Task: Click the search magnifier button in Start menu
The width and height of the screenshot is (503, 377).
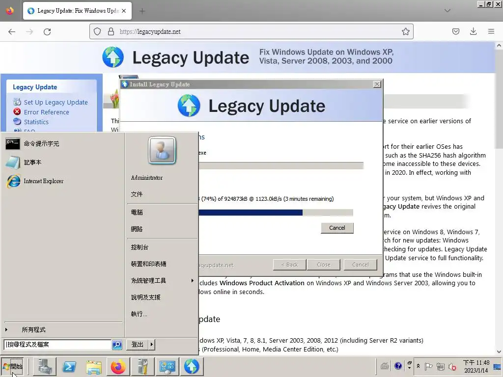Action: click(117, 345)
